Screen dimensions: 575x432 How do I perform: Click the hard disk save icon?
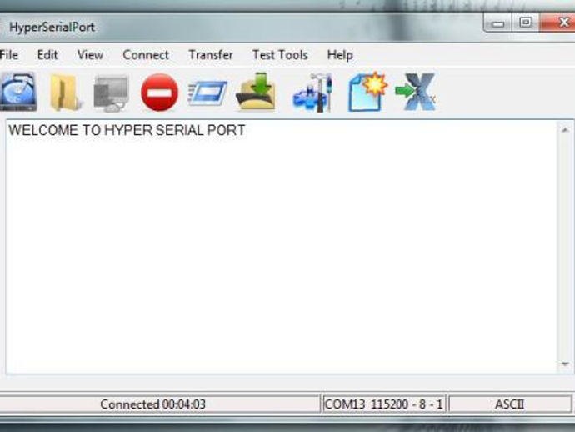tap(18, 92)
